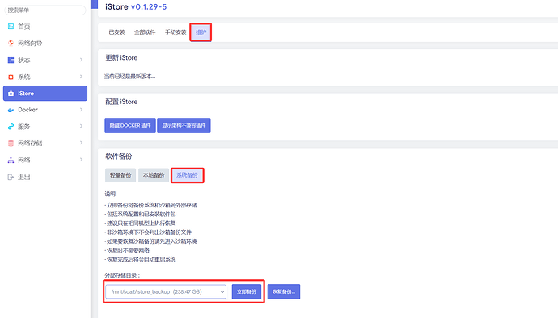Viewport: 558px width, 318px height.
Task: Click the 退出 logout icon
Action: (11, 177)
